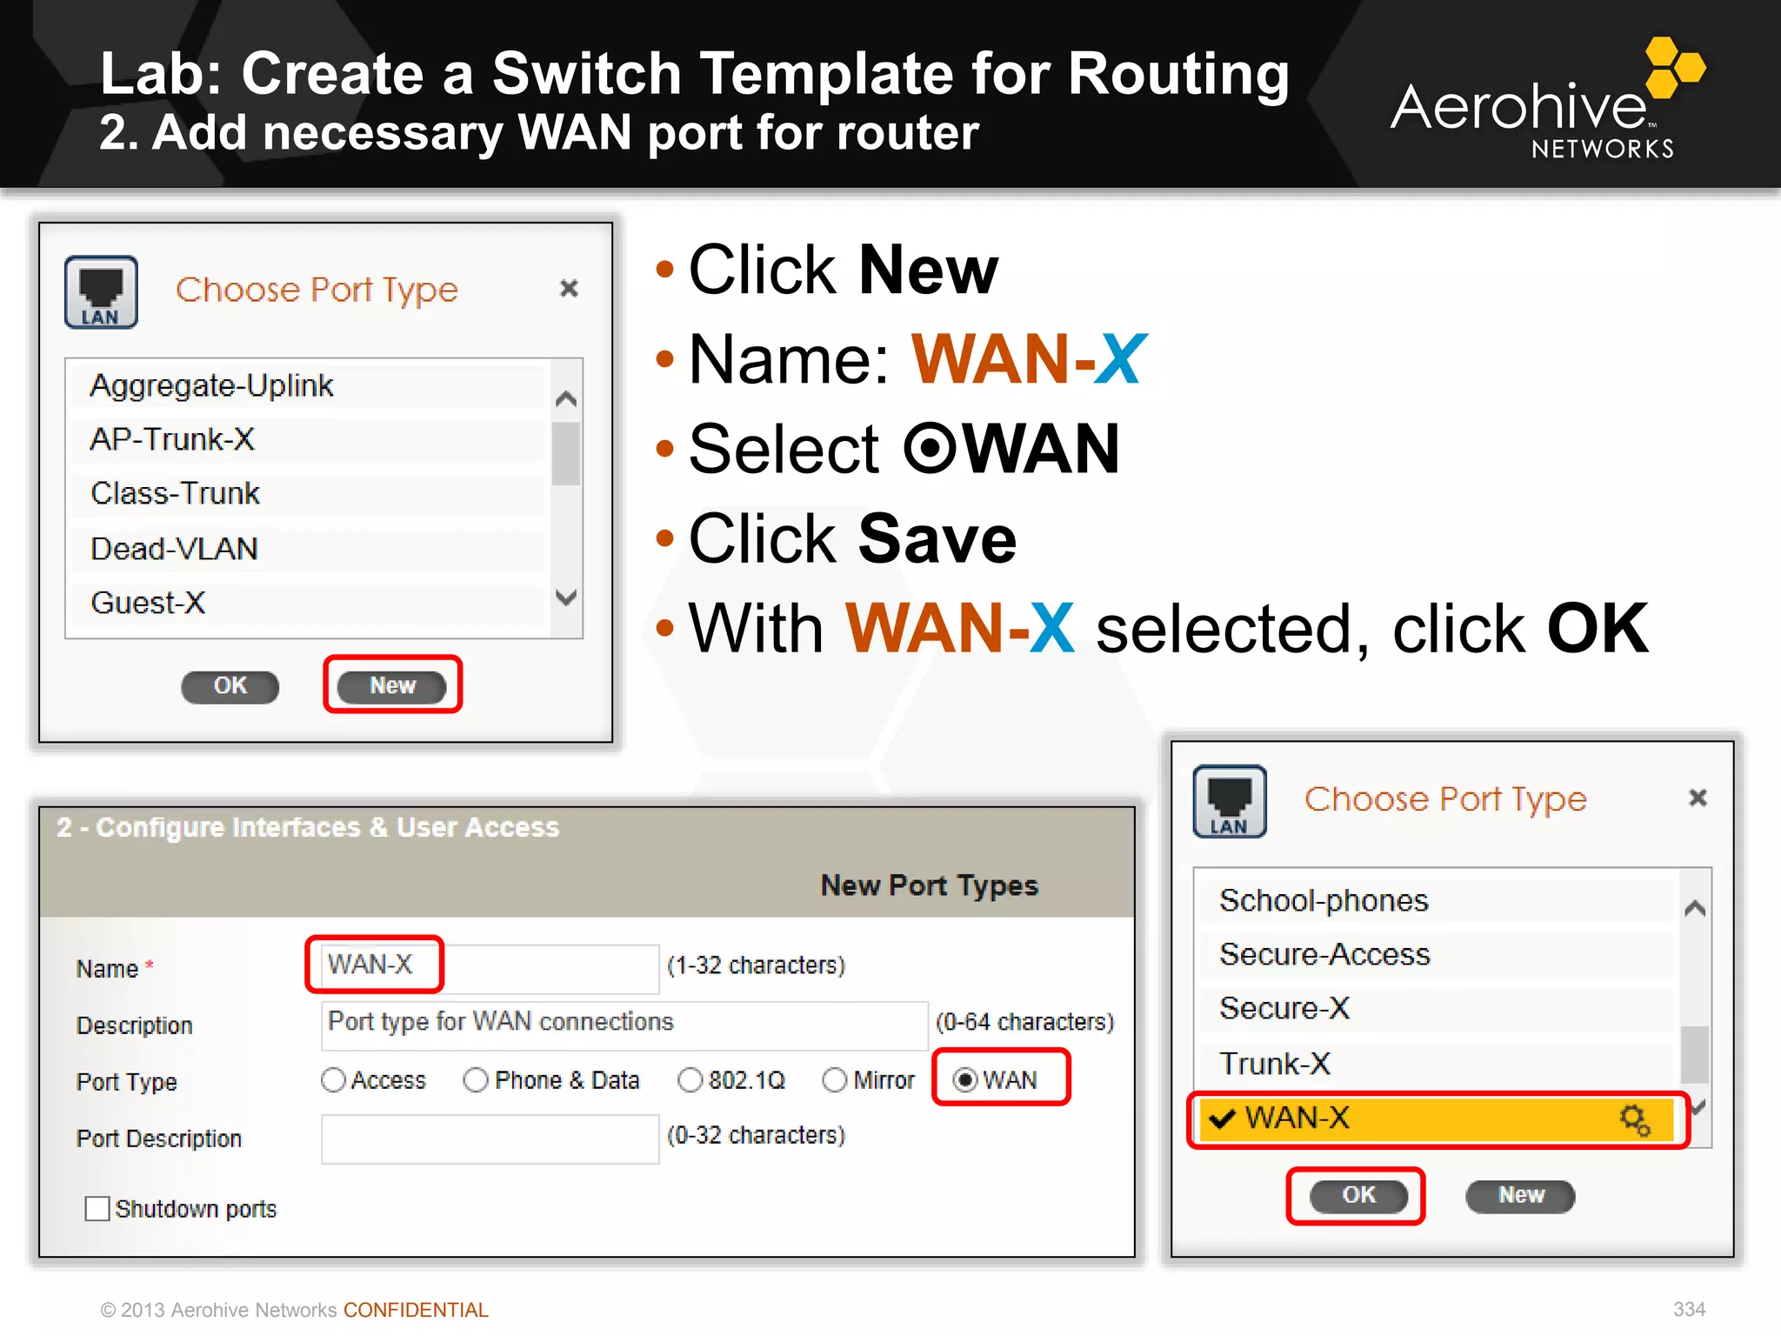
Task: Select the Phone & Data radio button
Action: (x=476, y=1079)
